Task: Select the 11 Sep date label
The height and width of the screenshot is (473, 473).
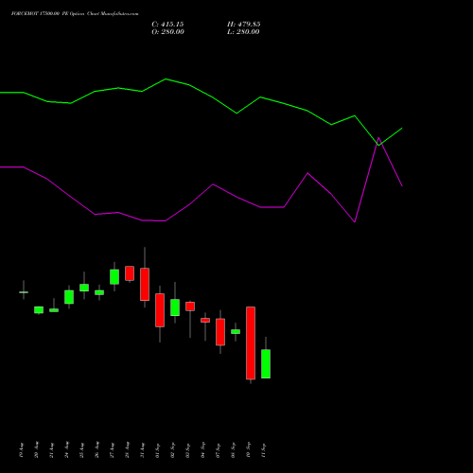Action: pos(264,450)
